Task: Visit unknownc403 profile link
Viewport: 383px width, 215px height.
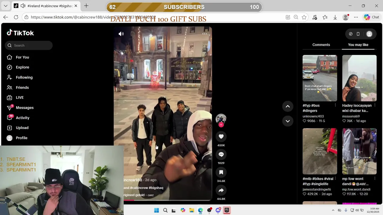Action: pos(313,116)
